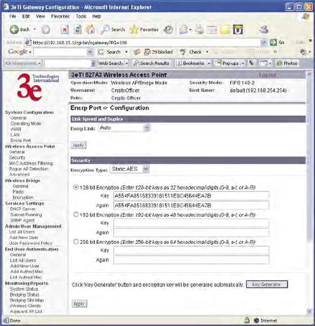Viewport: 315px width, 326px height.
Task: Go to the Home page icon
Action: point(91,29)
